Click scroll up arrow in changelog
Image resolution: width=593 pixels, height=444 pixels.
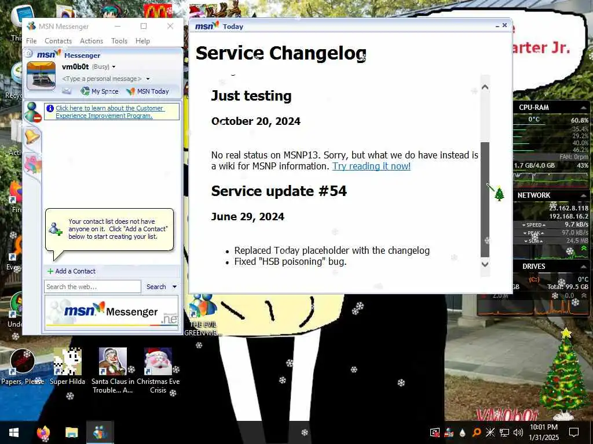[485, 87]
